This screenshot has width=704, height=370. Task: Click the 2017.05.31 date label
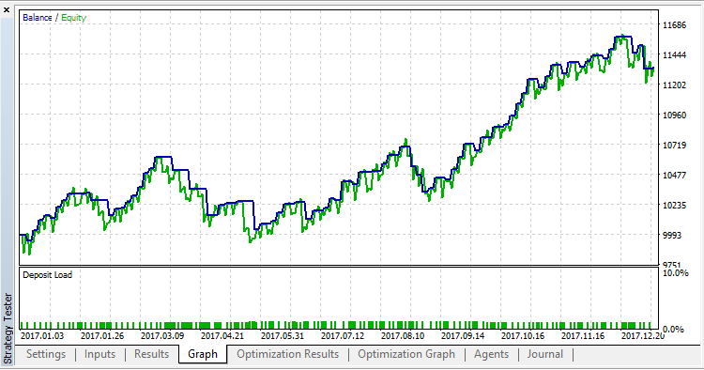(x=283, y=336)
